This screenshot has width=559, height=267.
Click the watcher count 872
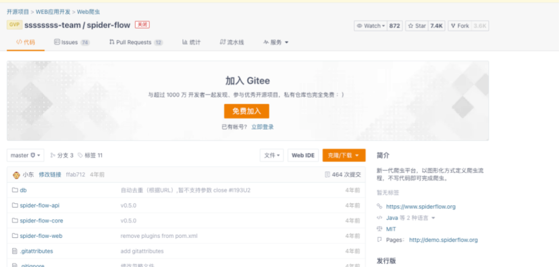[x=394, y=26]
